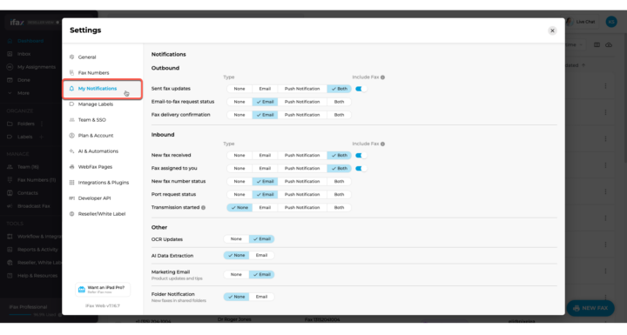Click the General settings gear icon
The height and width of the screenshot is (335, 627).
(71, 57)
